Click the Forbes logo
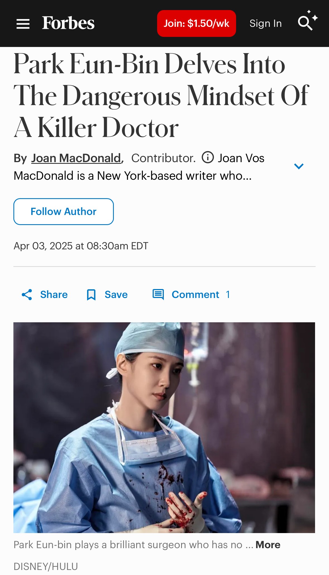The image size is (329, 575). (x=68, y=23)
